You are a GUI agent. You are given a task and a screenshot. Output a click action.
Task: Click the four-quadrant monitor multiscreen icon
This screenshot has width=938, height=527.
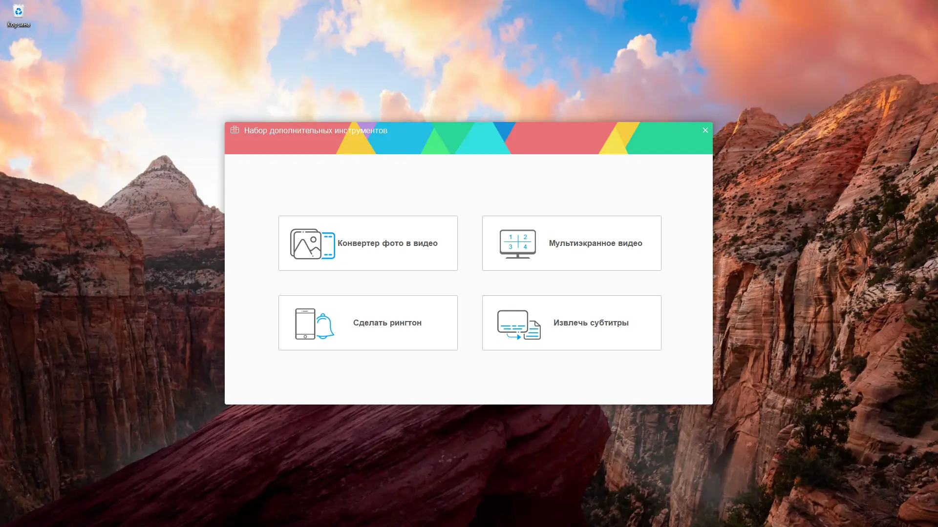coord(517,243)
